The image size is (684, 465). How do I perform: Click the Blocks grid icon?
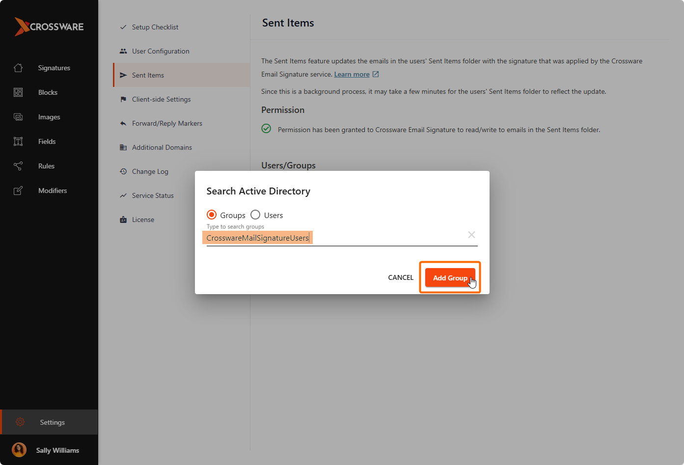pos(18,92)
